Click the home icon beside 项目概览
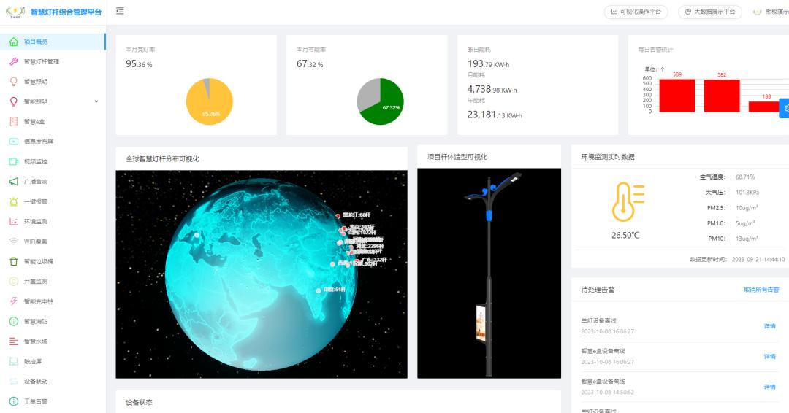 (x=14, y=42)
